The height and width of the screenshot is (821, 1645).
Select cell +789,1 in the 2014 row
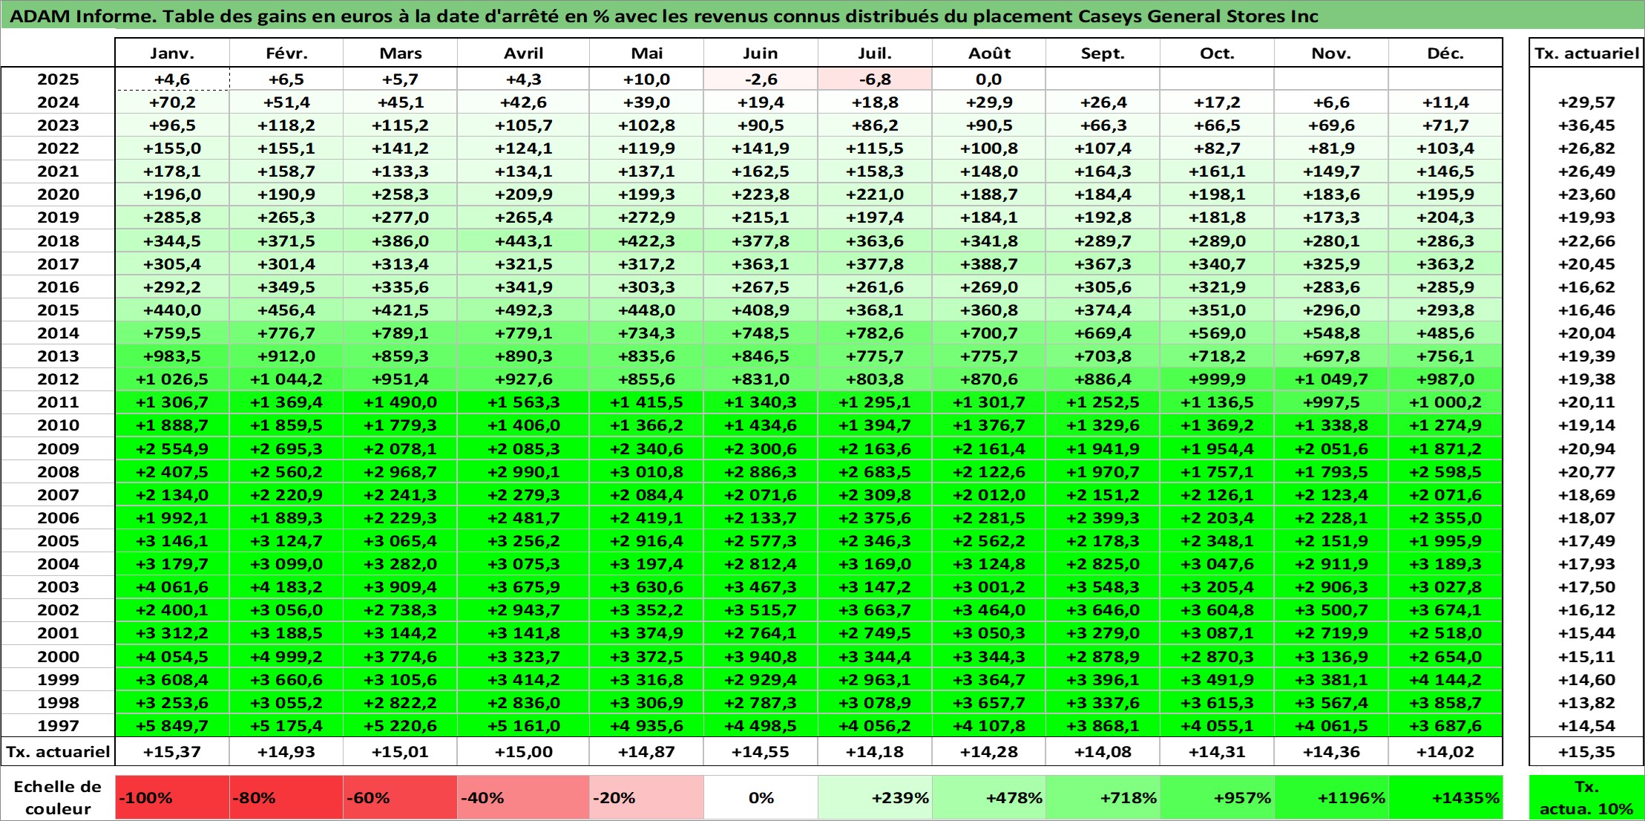[x=400, y=333]
